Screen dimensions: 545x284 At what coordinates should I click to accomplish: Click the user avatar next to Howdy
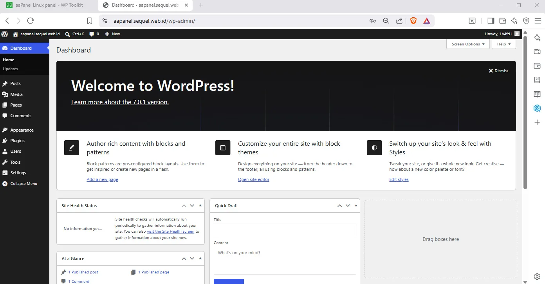(x=517, y=34)
